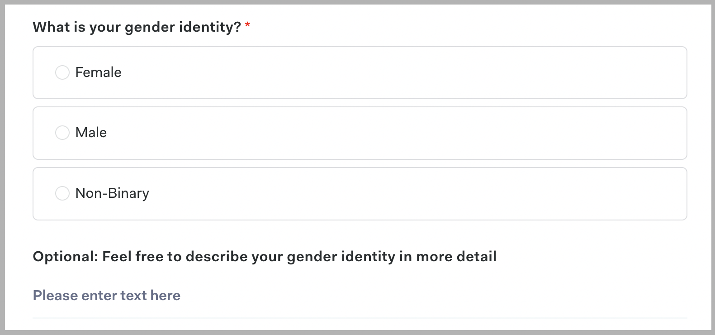Click empty space inside the Male option card
The width and height of the screenshot is (715, 335).
362,133
